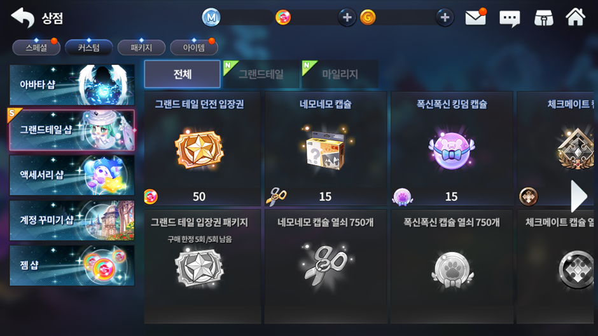Switch to the 패키지 tab
Image resolution: width=598 pixels, height=336 pixels.
click(x=141, y=48)
